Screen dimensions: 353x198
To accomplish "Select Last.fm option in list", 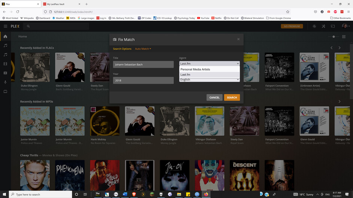I will (209, 75).
